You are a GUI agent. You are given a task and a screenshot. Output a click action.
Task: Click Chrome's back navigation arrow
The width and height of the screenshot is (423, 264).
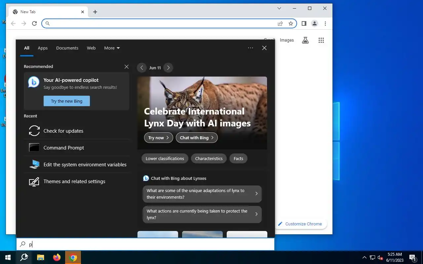pos(13,23)
